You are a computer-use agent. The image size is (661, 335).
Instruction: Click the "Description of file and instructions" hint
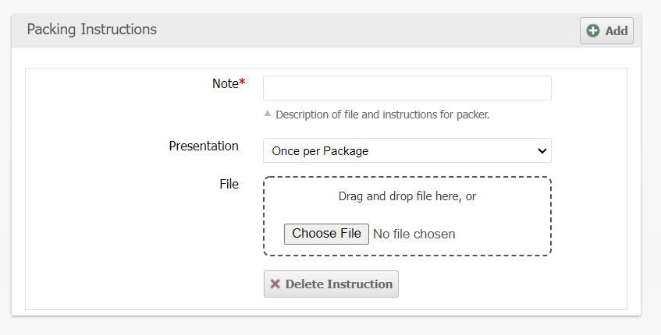382,115
